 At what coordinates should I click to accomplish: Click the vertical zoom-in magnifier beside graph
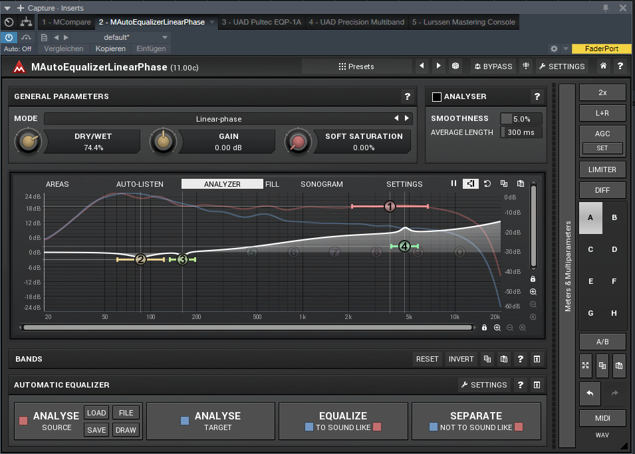(533, 292)
